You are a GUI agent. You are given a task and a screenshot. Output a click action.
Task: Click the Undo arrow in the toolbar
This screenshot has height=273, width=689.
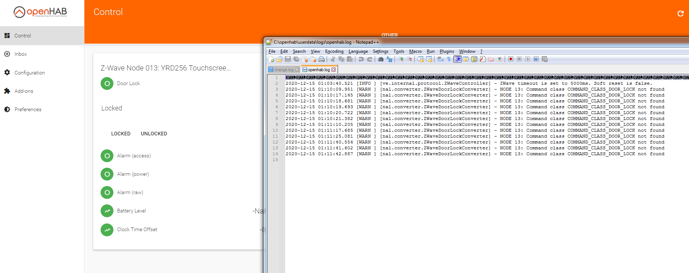click(x=361, y=59)
